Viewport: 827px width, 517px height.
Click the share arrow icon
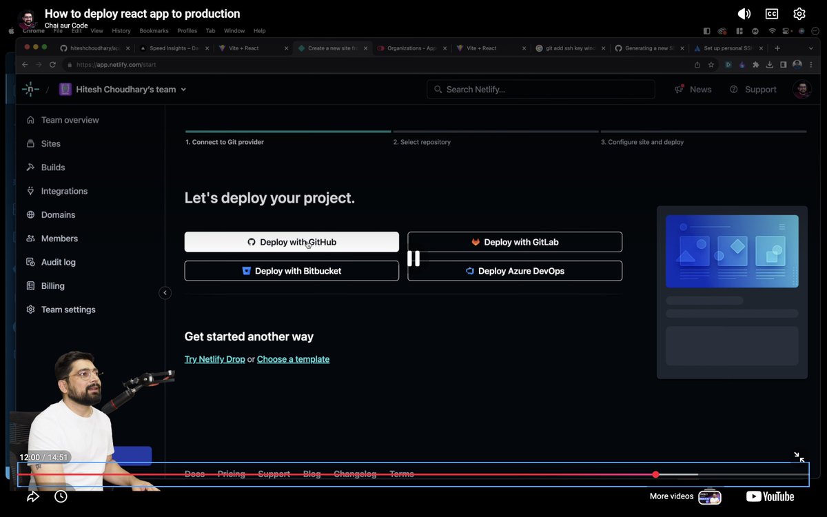click(33, 496)
